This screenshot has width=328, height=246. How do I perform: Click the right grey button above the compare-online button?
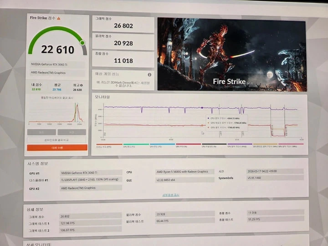tap(72, 132)
